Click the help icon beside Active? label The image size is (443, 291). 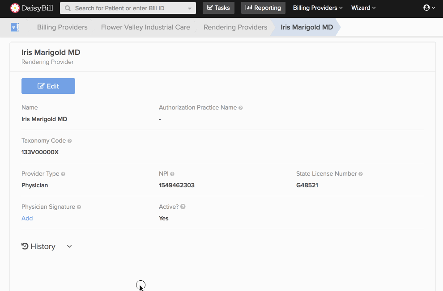(182, 207)
